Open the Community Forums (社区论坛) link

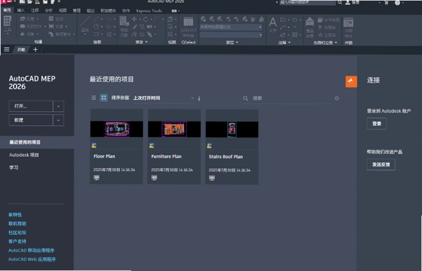click(x=17, y=232)
